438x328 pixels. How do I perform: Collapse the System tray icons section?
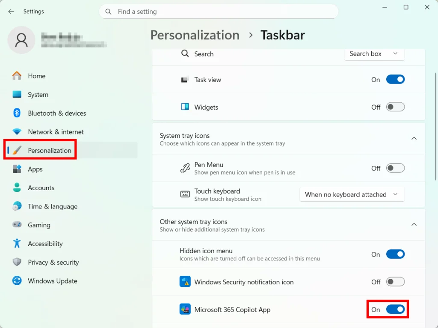coord(414,138)
